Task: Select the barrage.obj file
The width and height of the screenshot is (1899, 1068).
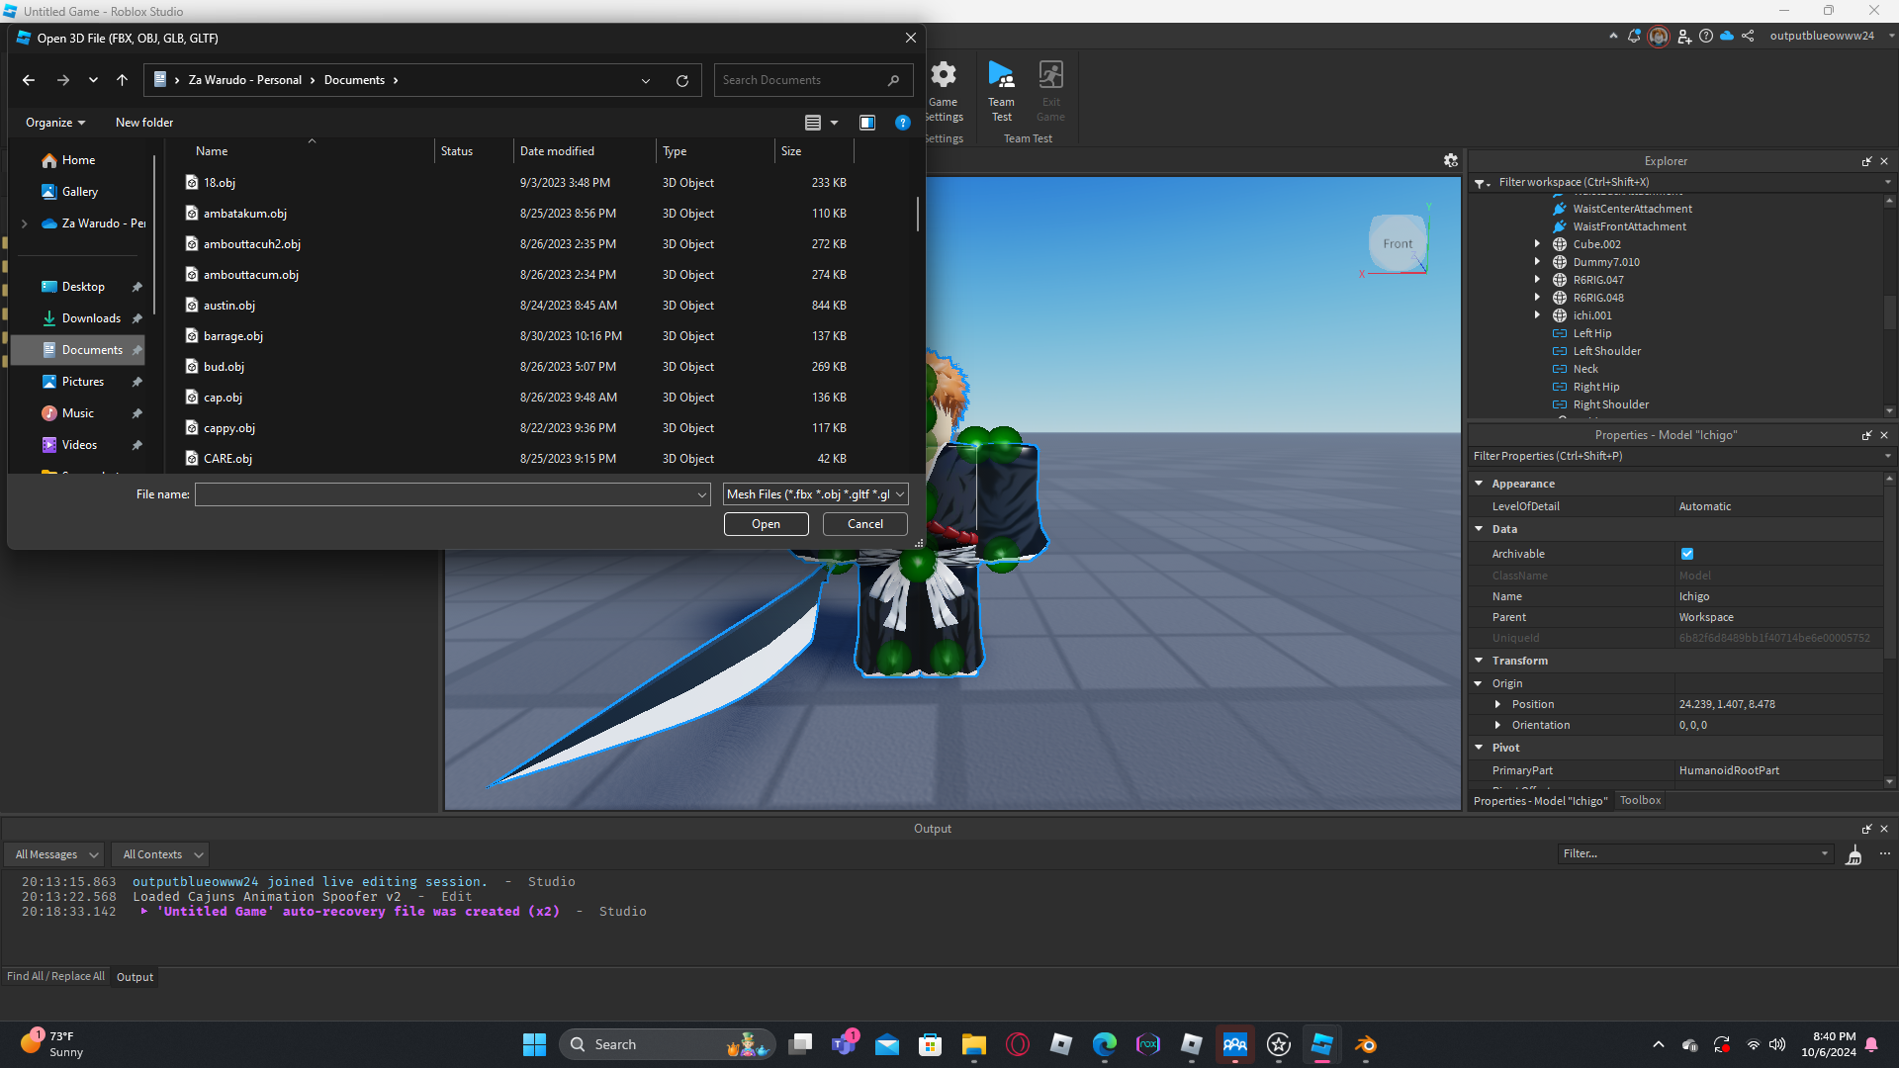Action: [x=233, y=336]
